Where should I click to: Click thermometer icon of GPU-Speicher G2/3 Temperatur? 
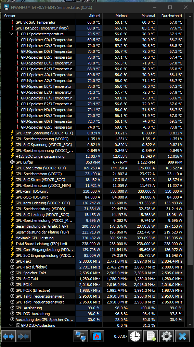[x=18, y=127]
